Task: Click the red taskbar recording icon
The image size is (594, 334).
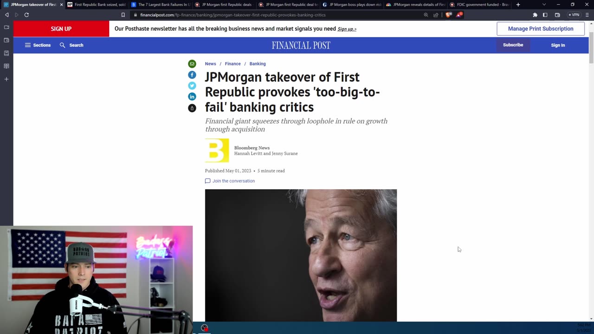Action: click(204, 328)
